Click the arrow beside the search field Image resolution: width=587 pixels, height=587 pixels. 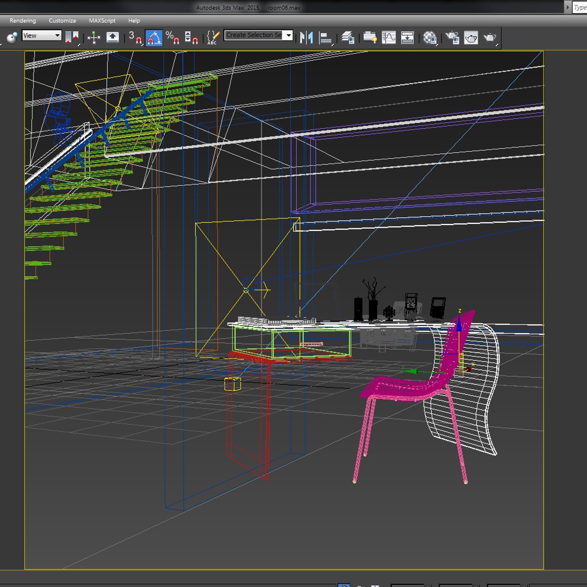[x=567, y=8]
